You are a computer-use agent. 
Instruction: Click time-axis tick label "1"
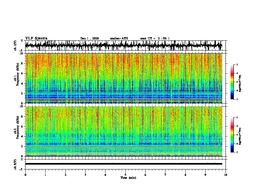[x=45, y=175]
